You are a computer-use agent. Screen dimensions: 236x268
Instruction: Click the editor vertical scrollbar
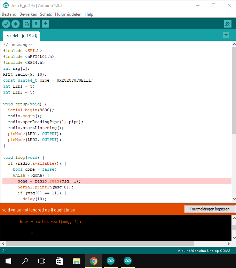pyautogui.click(x=234, y=91)
